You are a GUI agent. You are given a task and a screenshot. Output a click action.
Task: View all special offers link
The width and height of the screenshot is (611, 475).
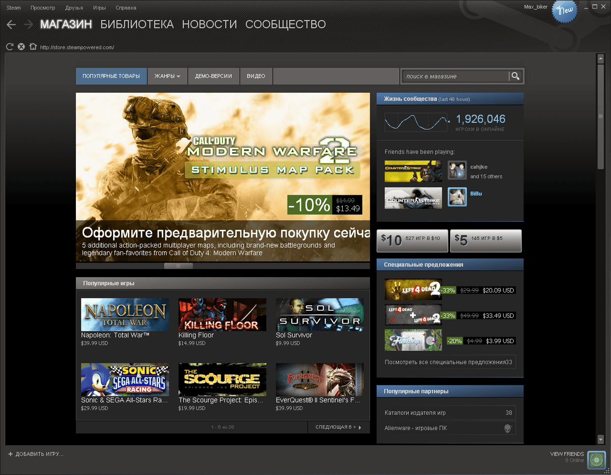[450, 362]
